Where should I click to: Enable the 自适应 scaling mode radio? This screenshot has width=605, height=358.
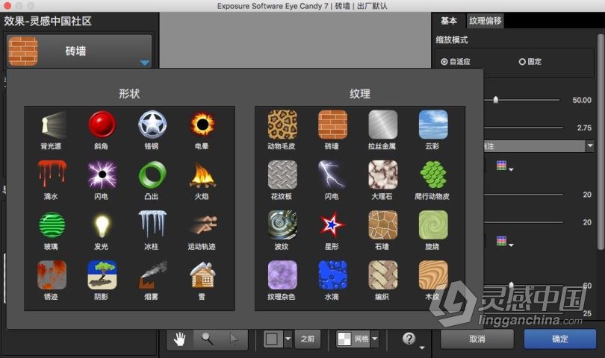click(444, 62)
